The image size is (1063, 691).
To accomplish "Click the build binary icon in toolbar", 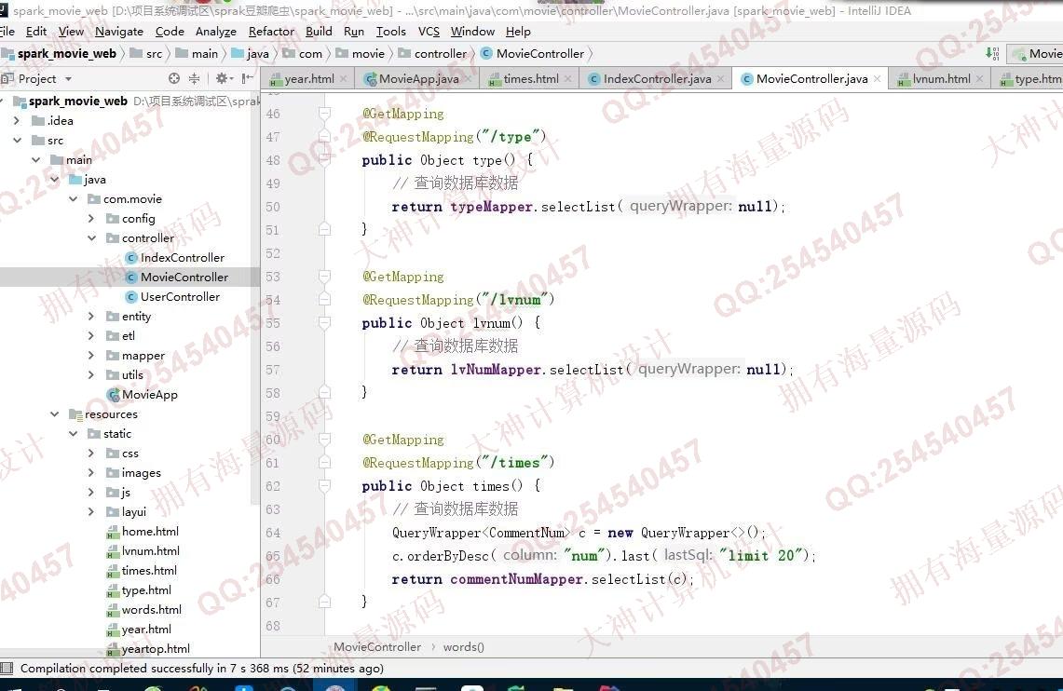I will (x=992, y=53).
